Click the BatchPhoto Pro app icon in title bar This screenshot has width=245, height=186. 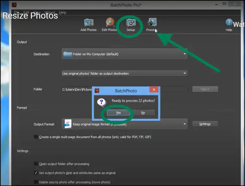tap(14, 5)
